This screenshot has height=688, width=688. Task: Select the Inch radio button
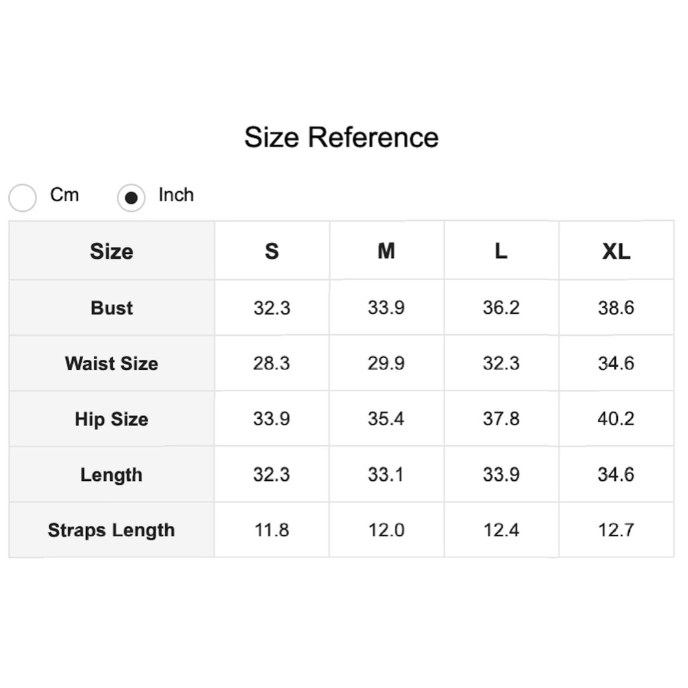[x=131, y=198]
